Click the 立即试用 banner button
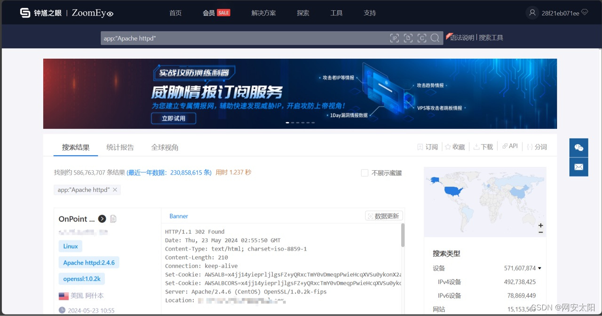This screenshot has height=316, width=602. click(x=174, y=118)
